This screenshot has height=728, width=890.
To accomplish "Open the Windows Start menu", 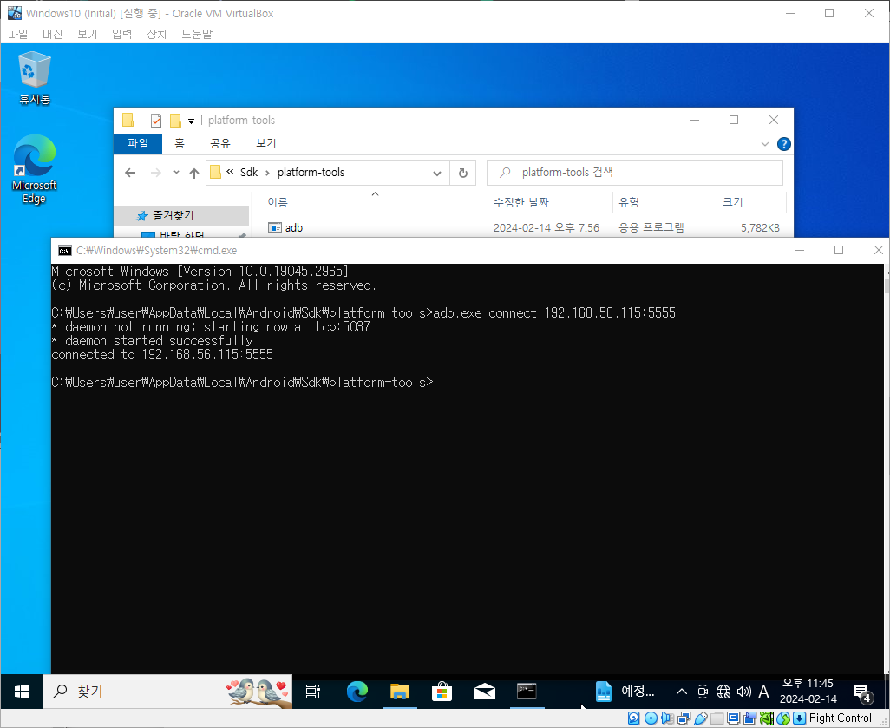I will coord(22,691).
